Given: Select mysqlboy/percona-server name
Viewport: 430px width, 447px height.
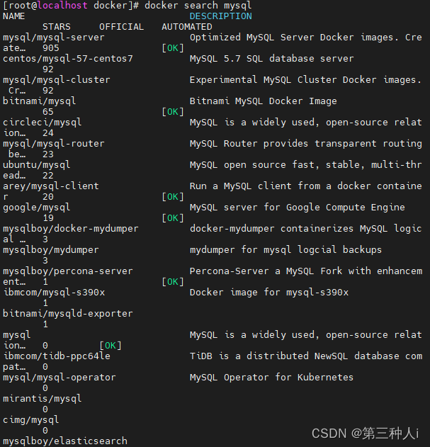Looking at the screenshot, I should click(x=68, y=271).
